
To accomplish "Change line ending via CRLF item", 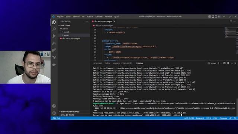I will click(215, 118).
